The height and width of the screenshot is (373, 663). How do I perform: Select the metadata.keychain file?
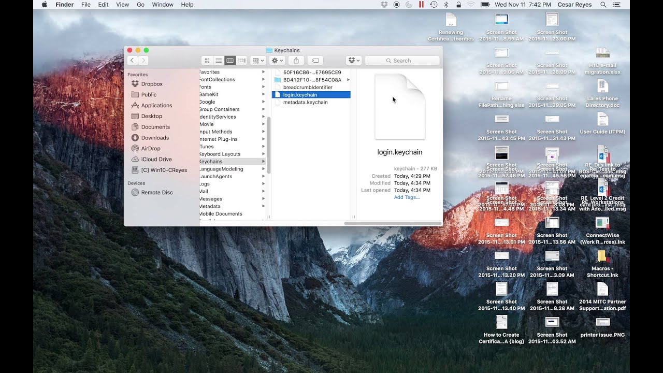coord(311,103)
